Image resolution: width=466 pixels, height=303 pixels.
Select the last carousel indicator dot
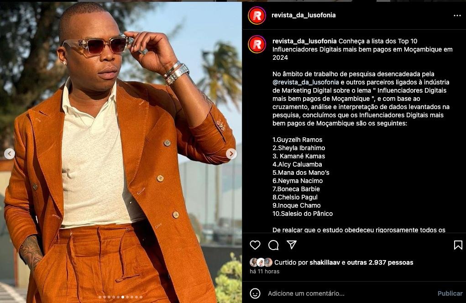point(141,297)
